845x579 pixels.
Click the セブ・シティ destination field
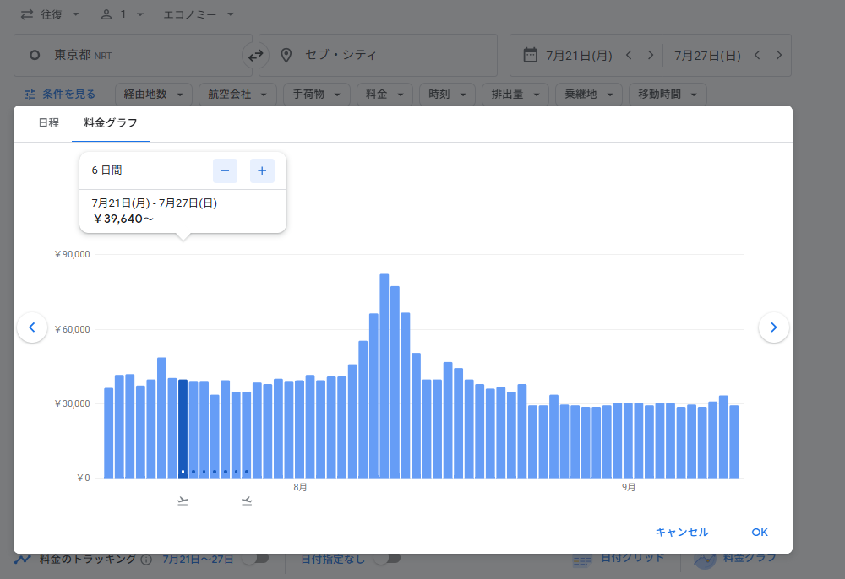point(378,56)
